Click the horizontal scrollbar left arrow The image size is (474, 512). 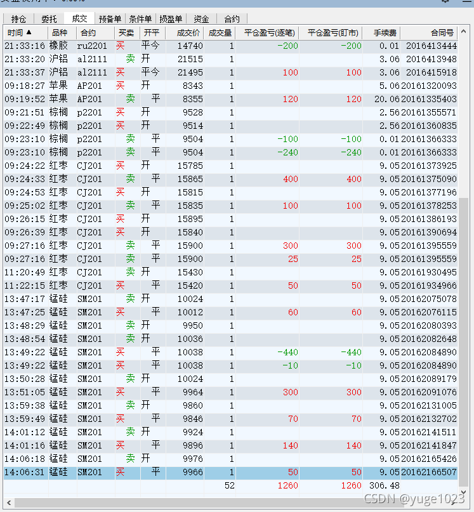click(9, 503)
